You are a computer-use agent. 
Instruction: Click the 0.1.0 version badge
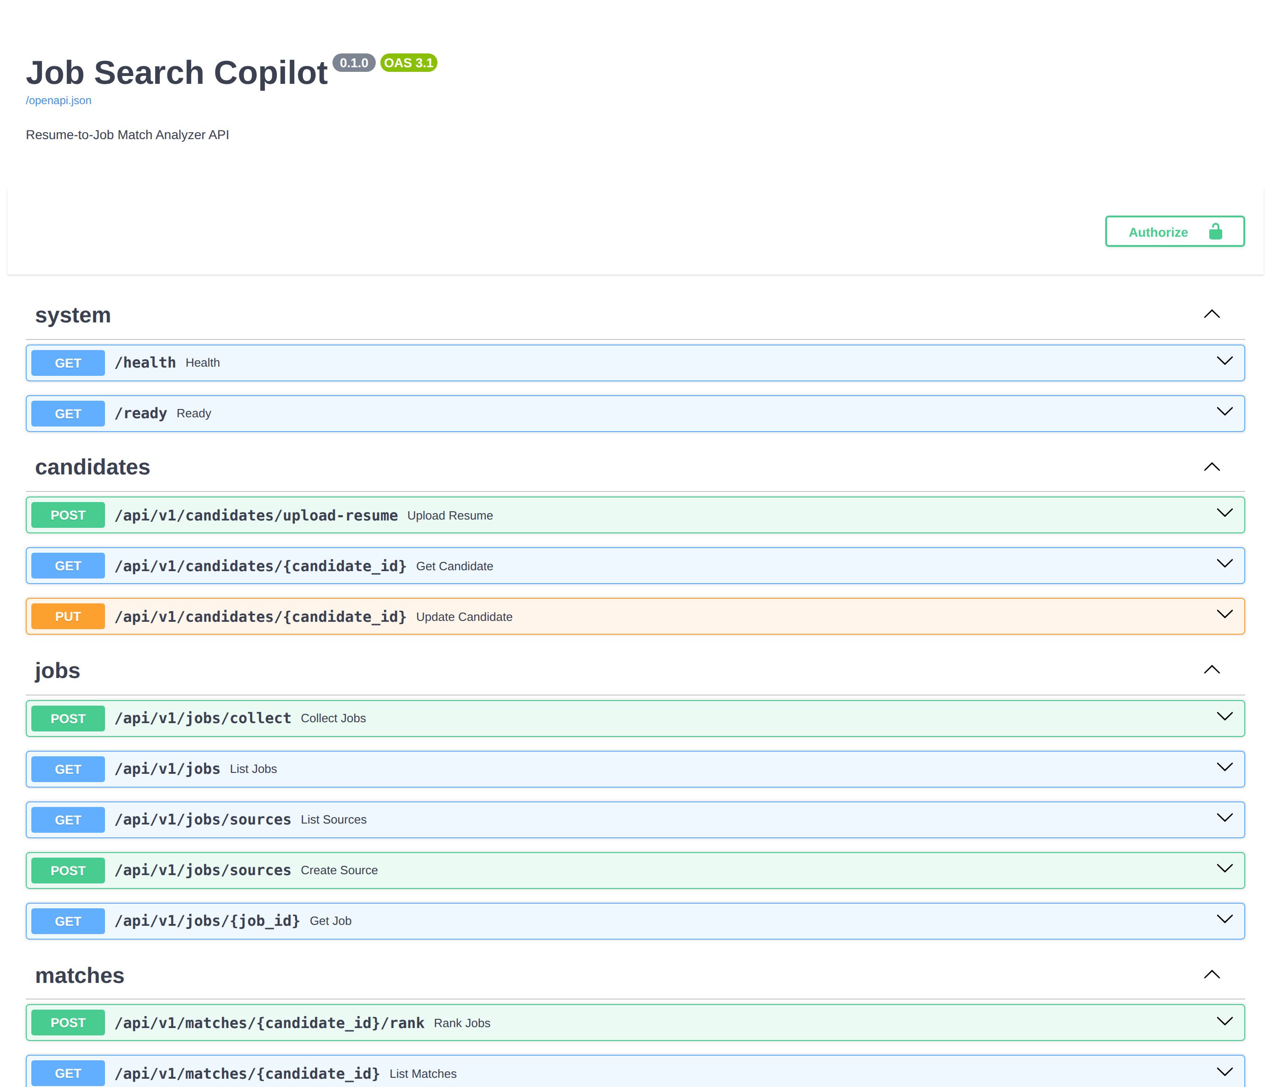click(x=354, y=63)
